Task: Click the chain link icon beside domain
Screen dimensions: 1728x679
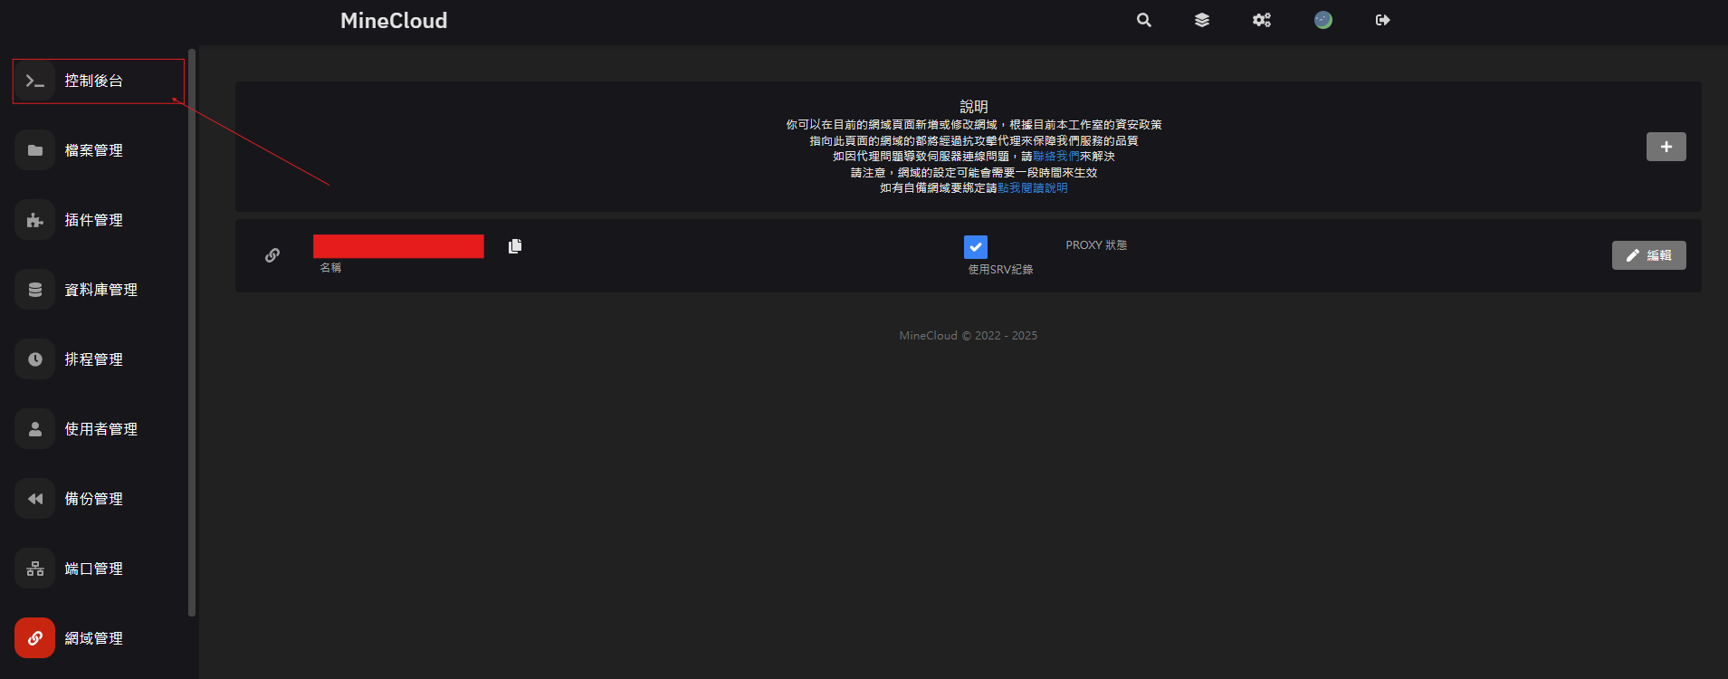Action: (272, 255)
